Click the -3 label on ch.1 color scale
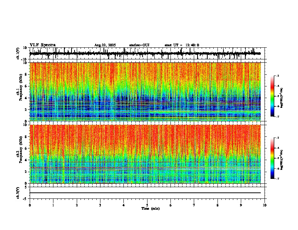The width and height of the screenshot is (298, 230). 277,76
